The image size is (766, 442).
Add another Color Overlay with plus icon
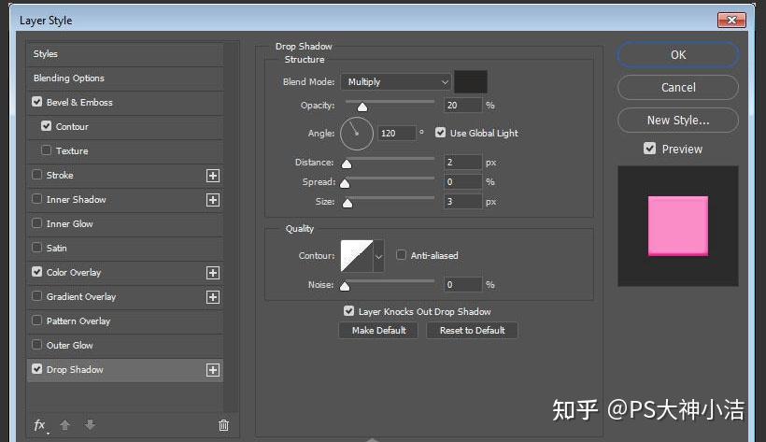click(212, 273)
